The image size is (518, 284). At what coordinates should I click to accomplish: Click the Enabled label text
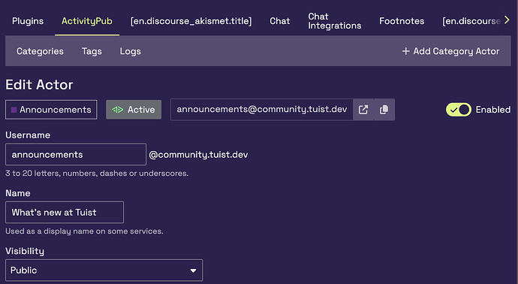(493, 110)
